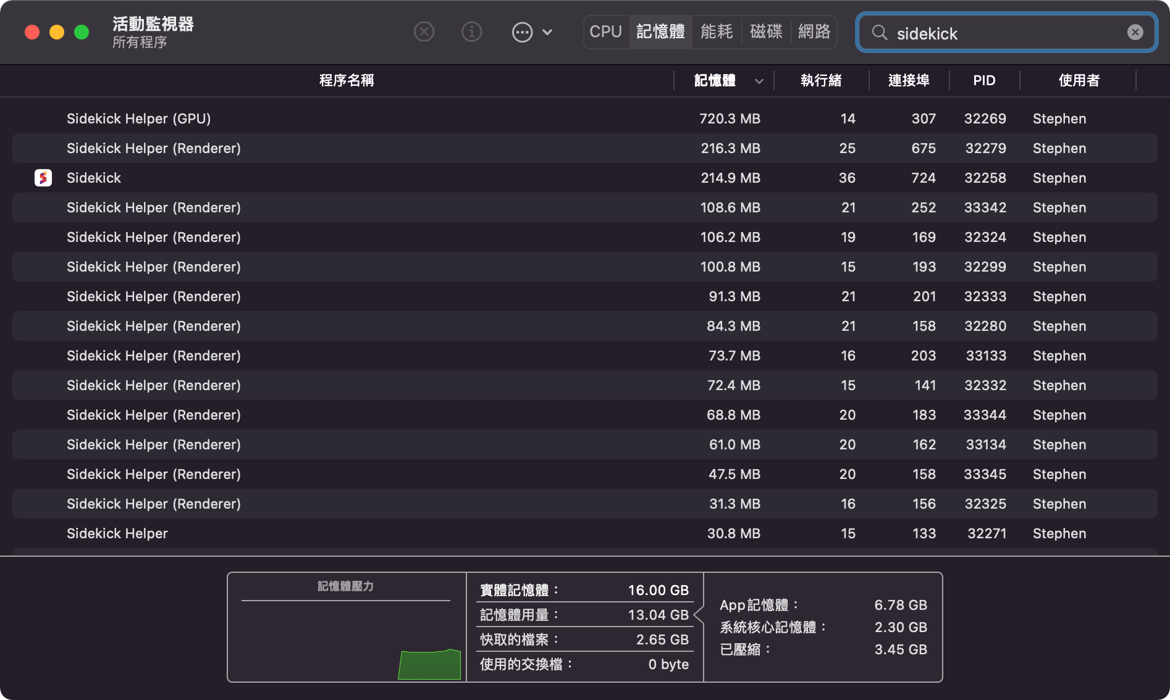Open the ellipsis more-actions toolbar icon

point(523,31)
